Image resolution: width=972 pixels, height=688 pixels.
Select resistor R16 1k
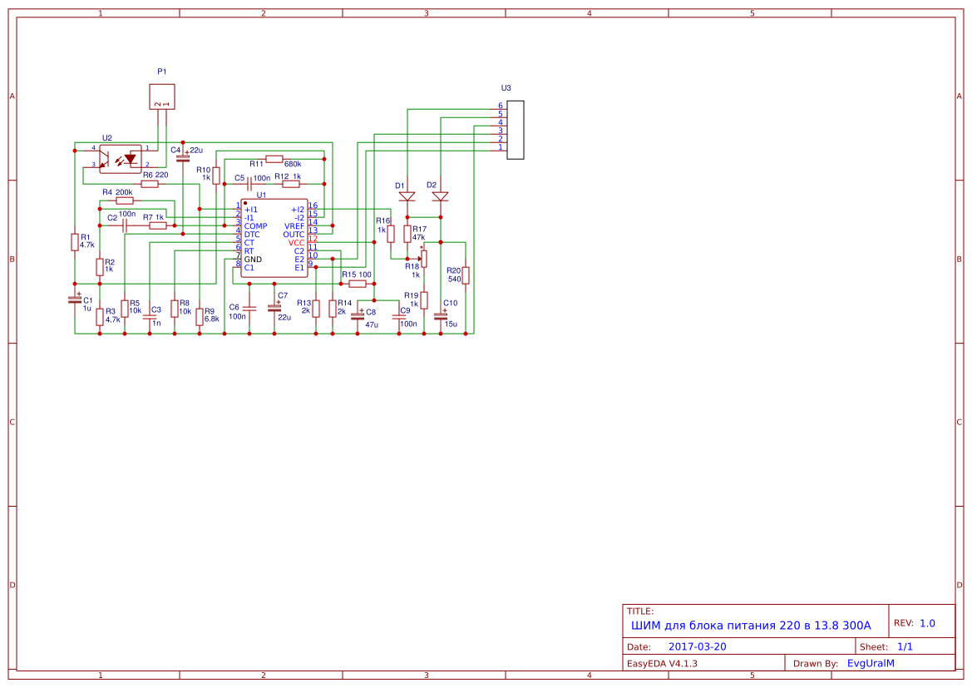pos(391,233)
